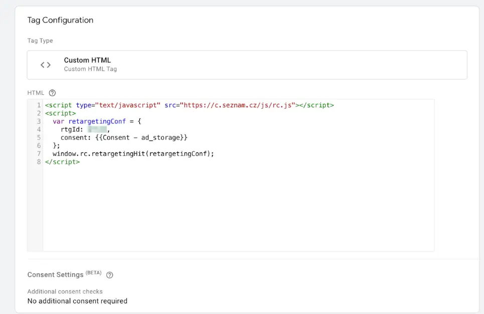Click line number 4 in the gutter
This screenshot has width=484, height=314.
pyautogui.click(x=39, y=130)
